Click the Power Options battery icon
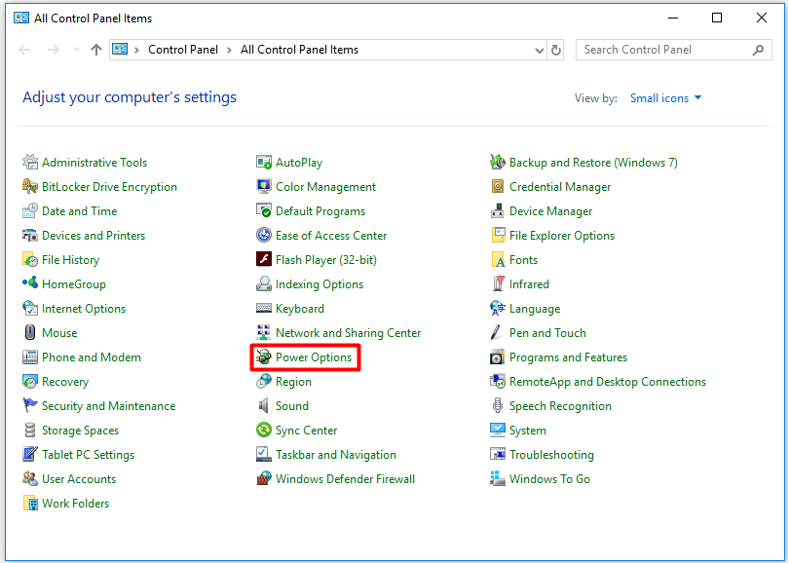 click(x=264, y=357)
